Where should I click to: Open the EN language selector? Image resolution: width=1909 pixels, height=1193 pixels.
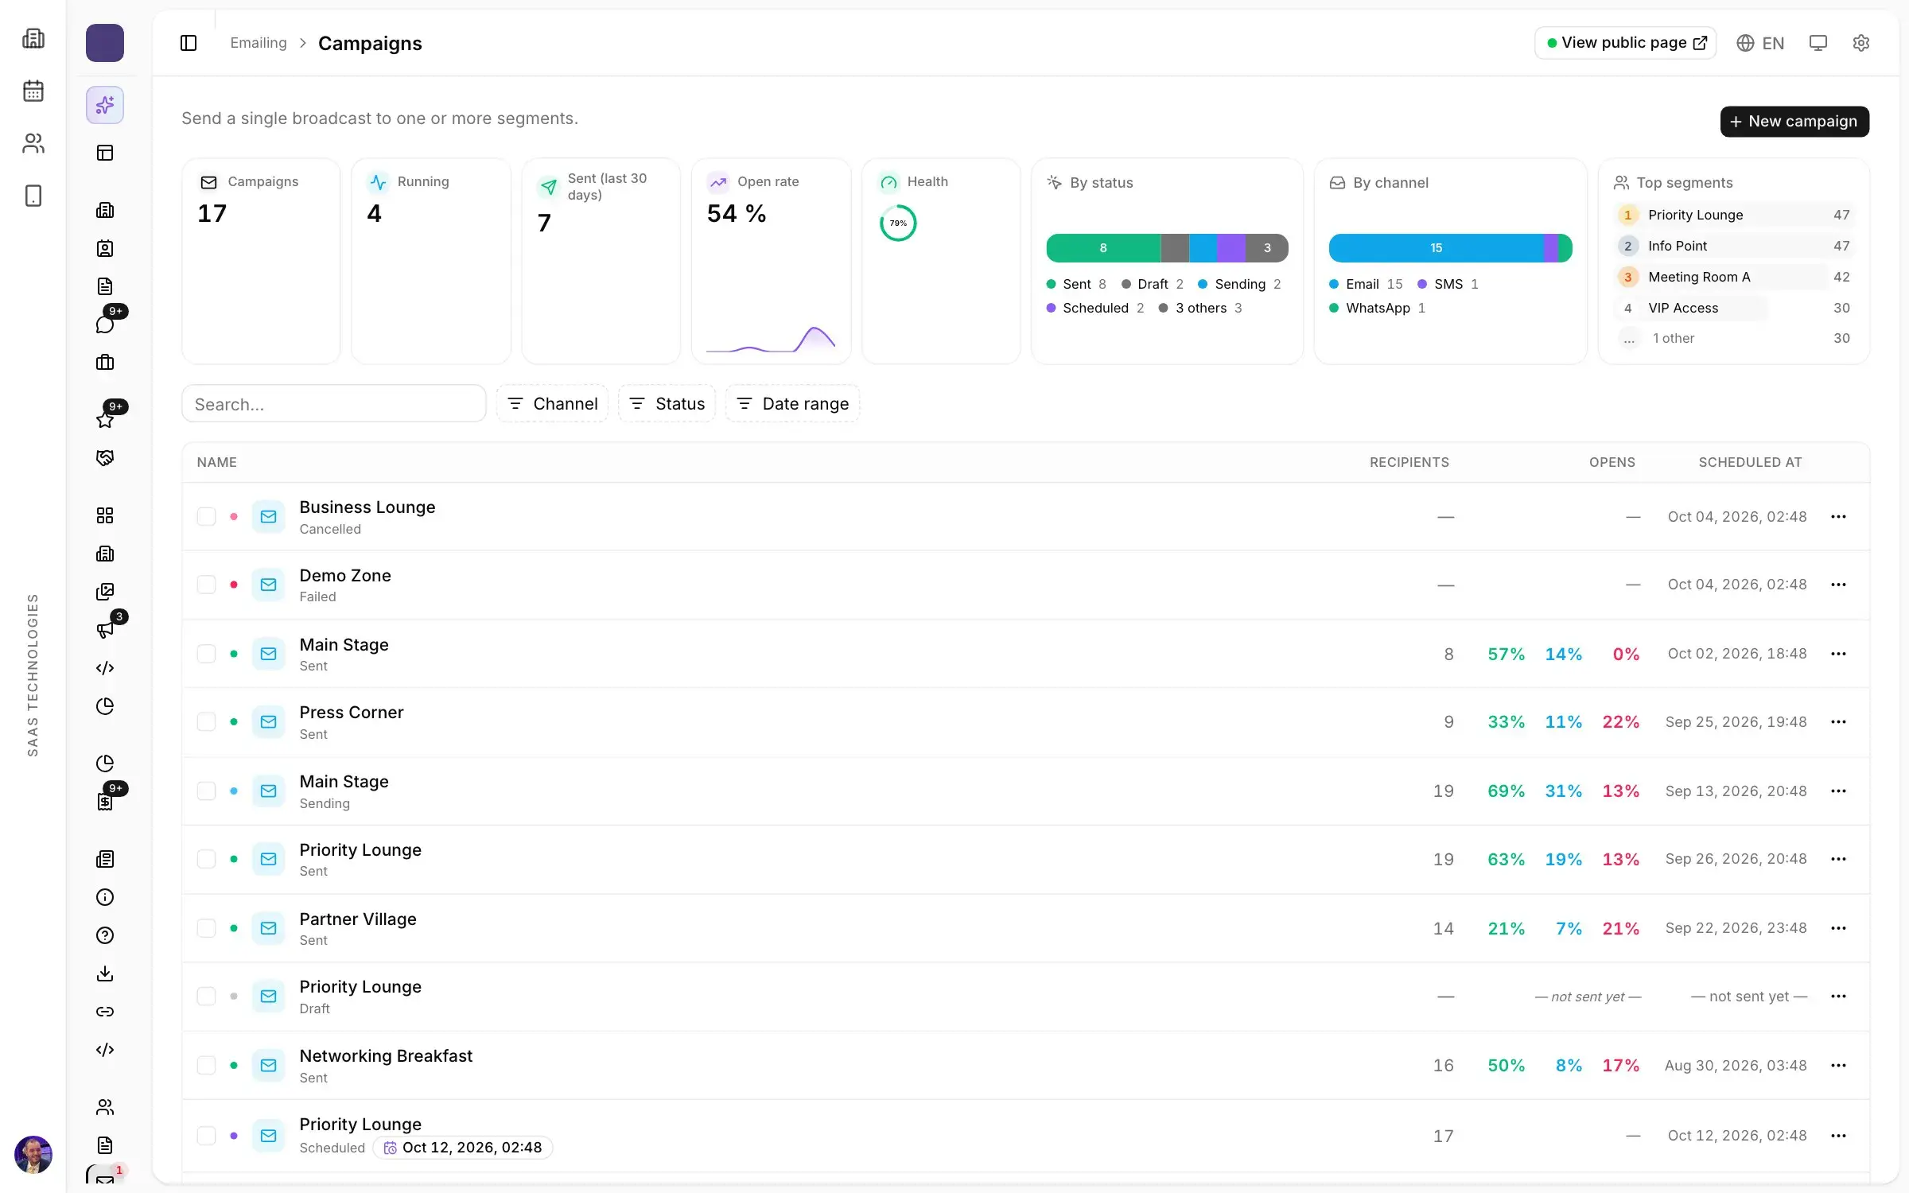[1760, 43]
